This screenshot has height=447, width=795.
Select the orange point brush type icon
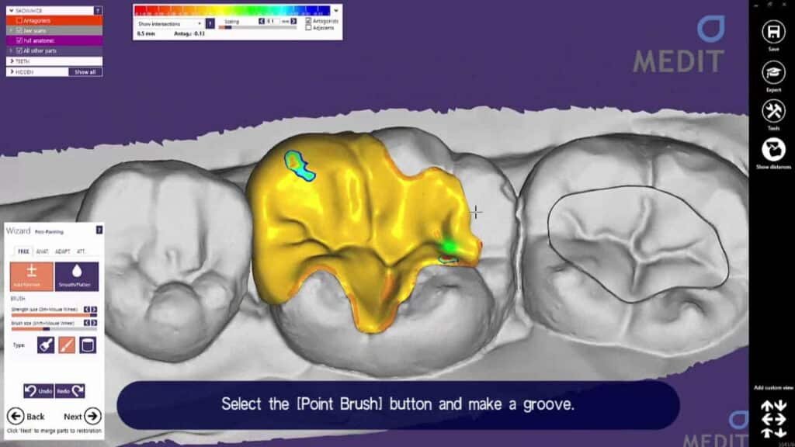66,345
